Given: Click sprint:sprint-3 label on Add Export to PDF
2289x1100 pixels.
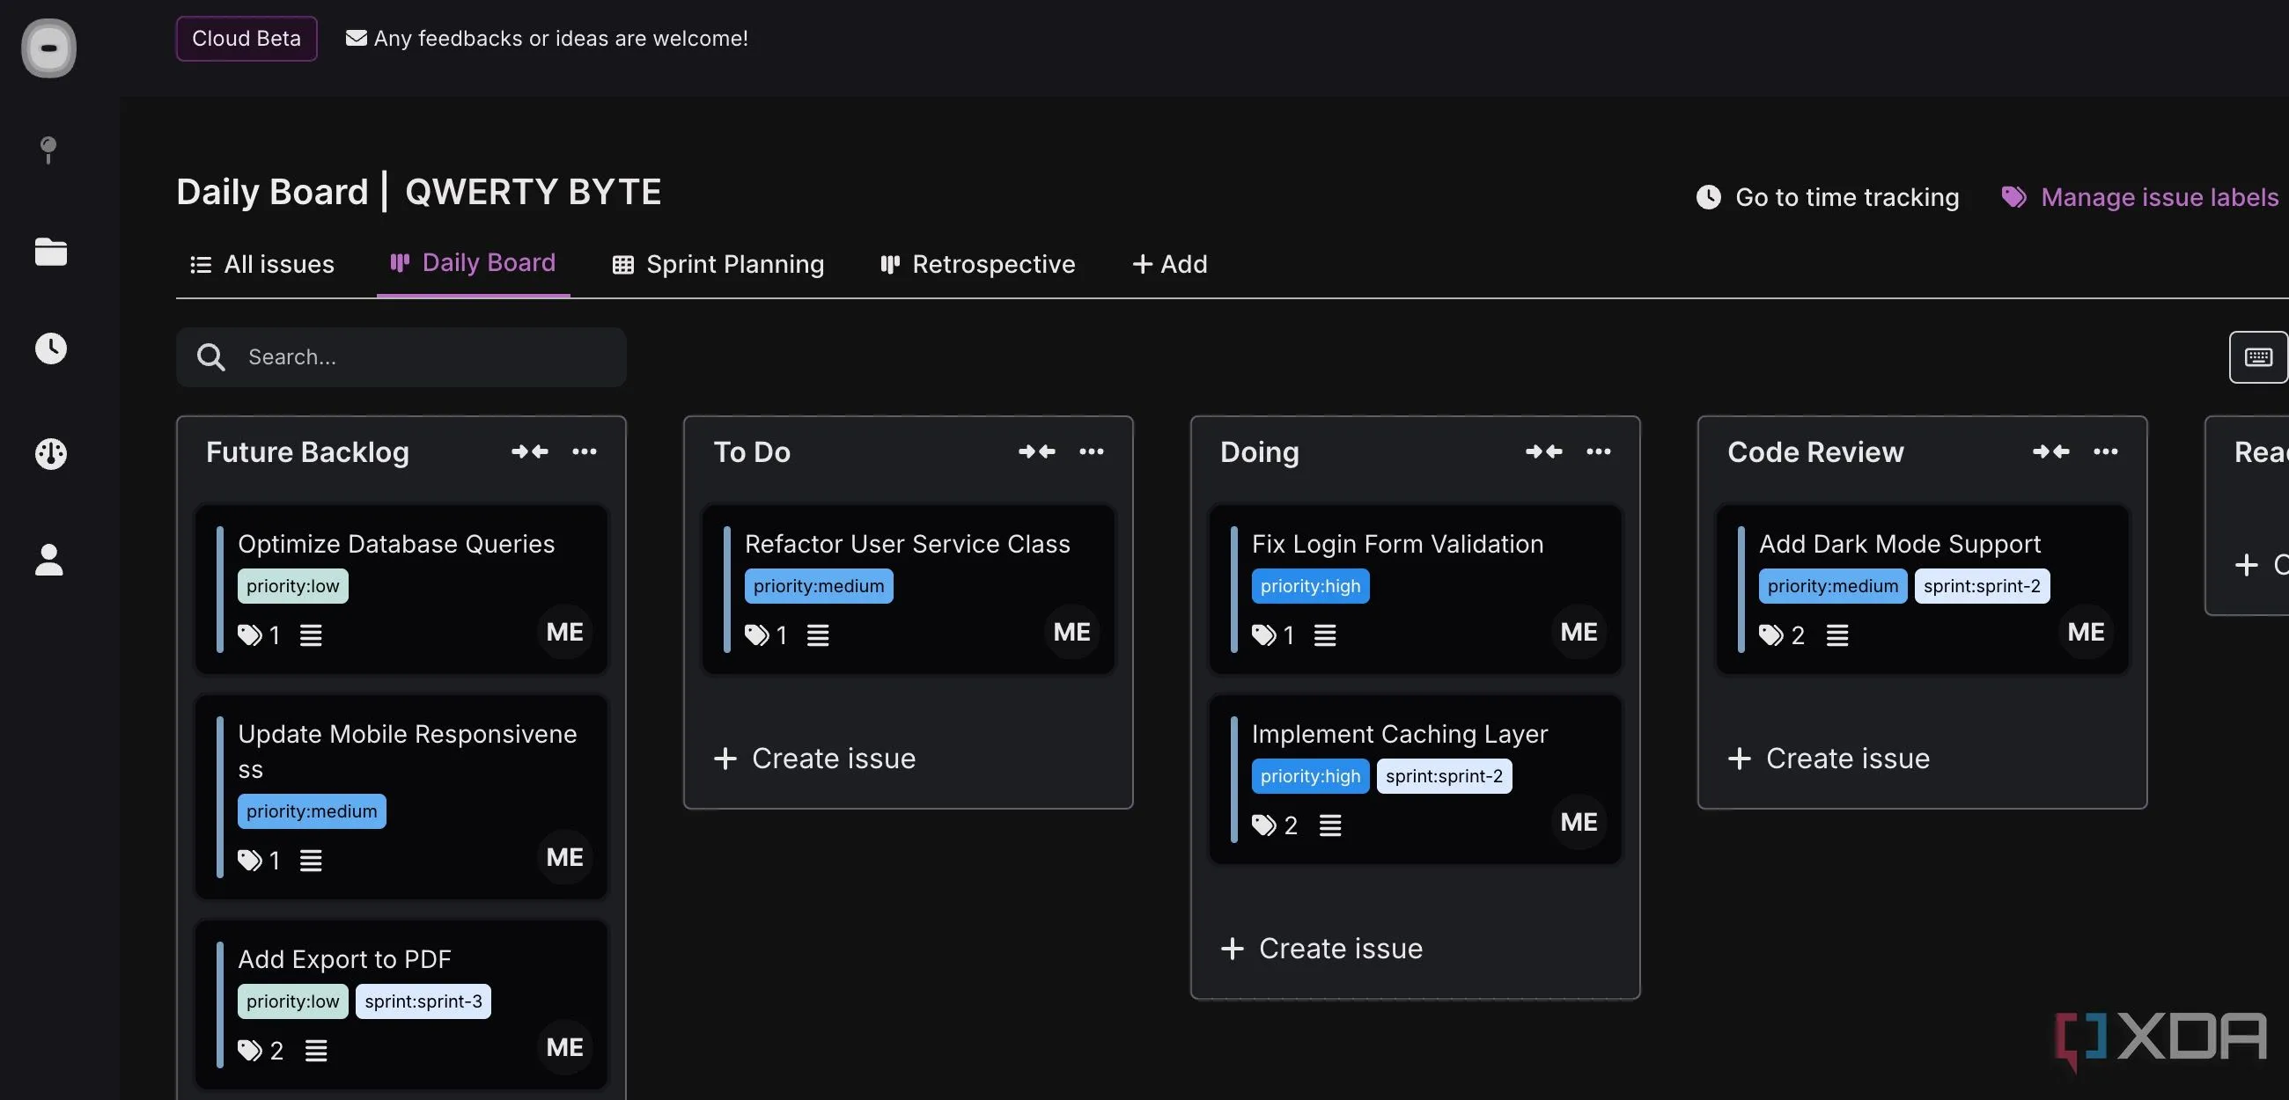Looking at the screenshot, I should 423,1001.
